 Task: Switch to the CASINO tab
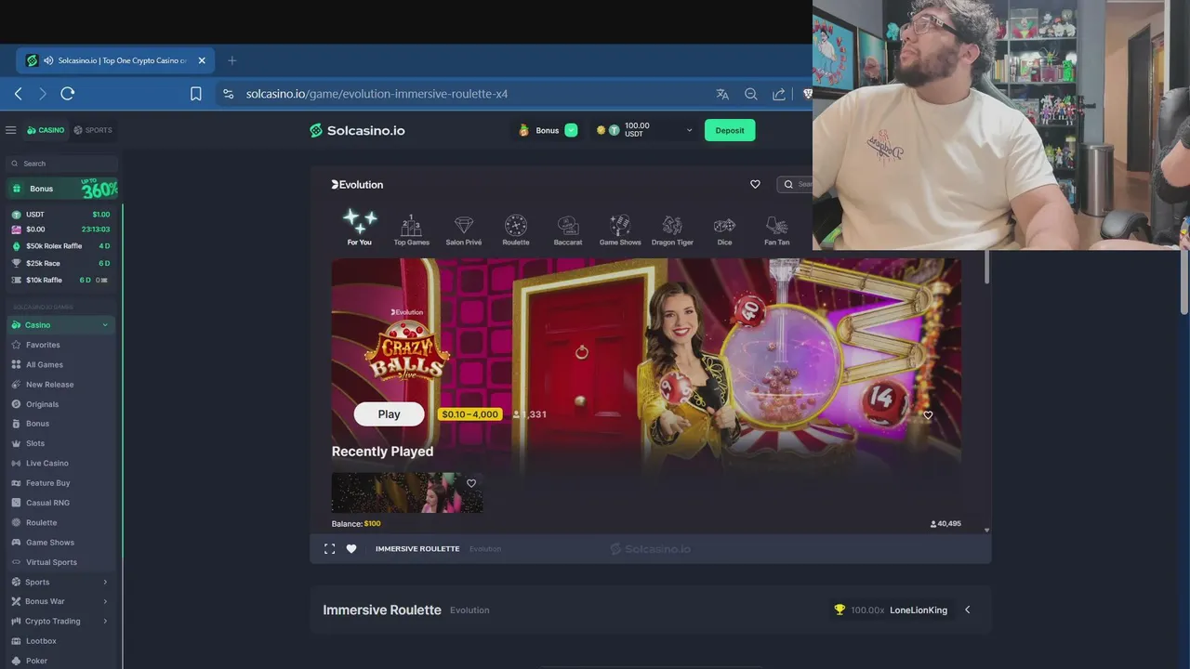(46, 130)
